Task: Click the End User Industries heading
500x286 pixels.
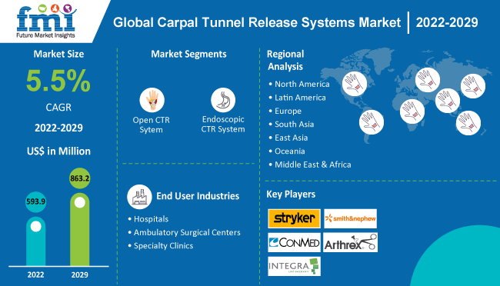Action: point(198,196)
